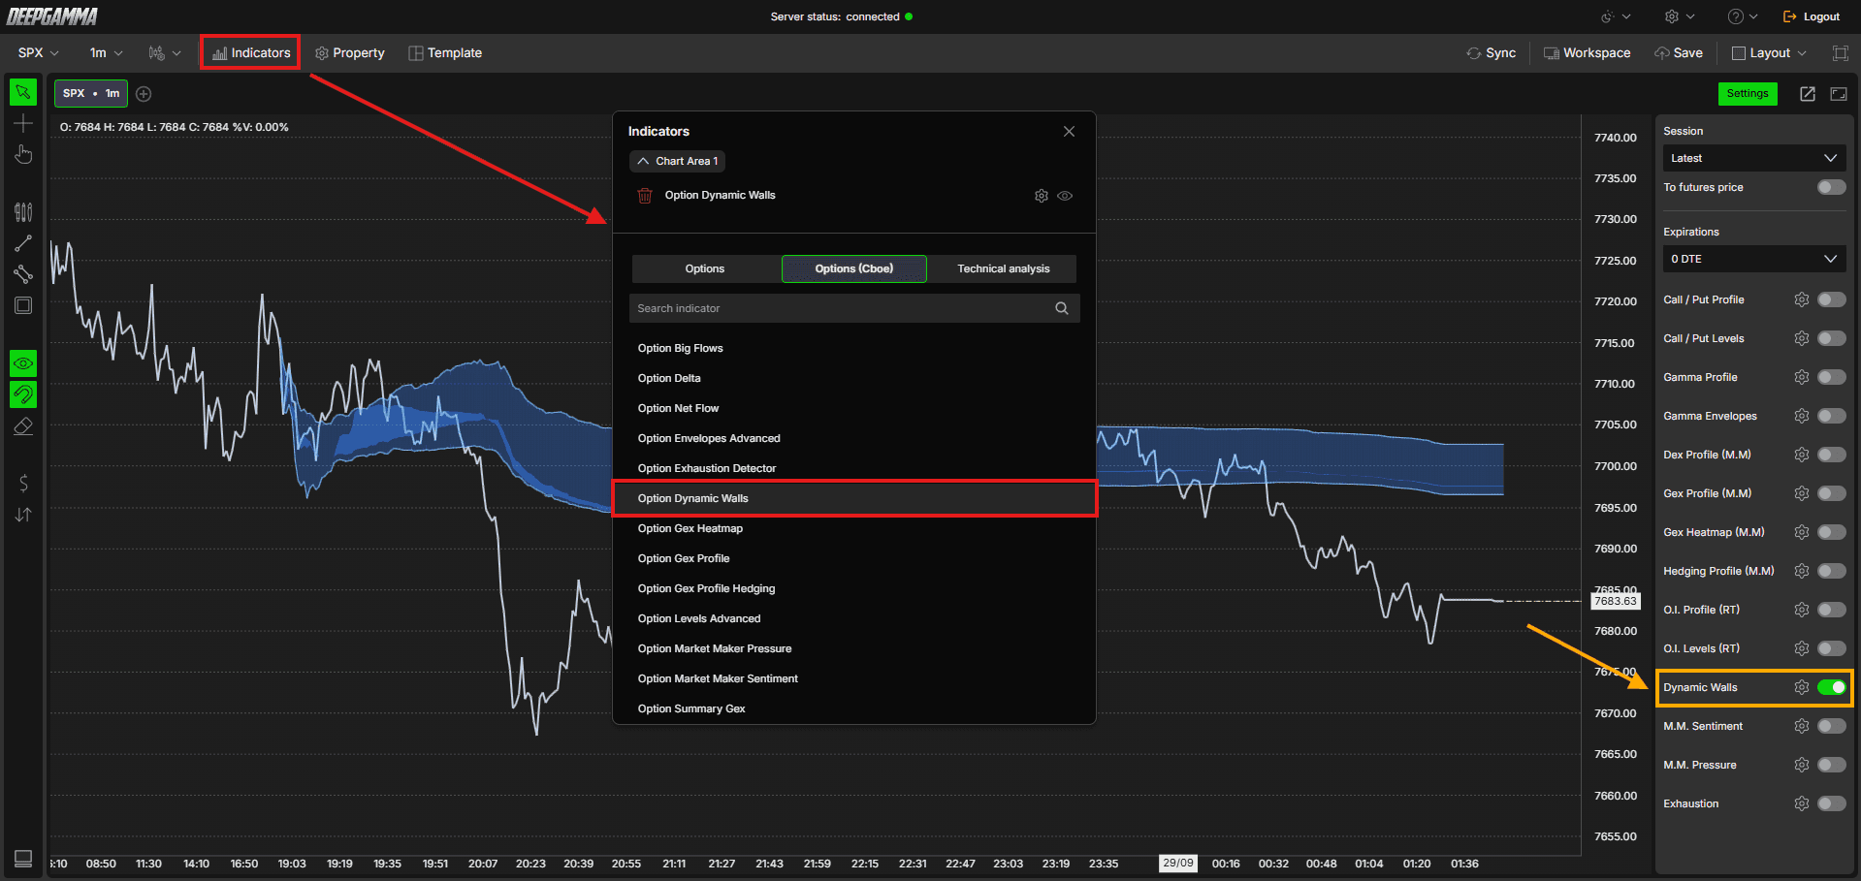Pop out chart in external window icon
The height and width of the screenshot is (881, 1861).
(1808, 94)
